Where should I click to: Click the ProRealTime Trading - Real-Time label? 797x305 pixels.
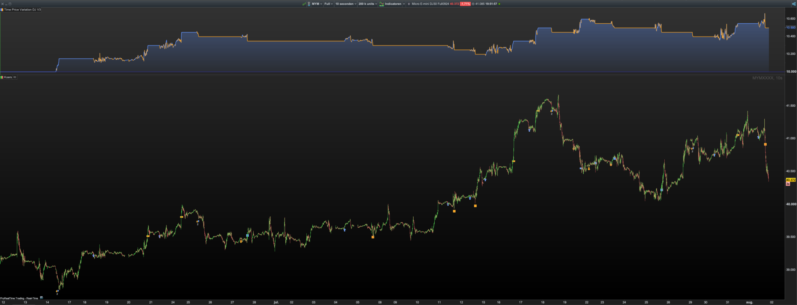(19, 298)
